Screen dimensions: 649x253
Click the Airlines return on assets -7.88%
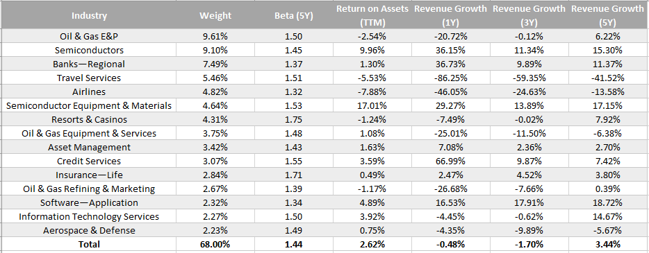[372, 91]
